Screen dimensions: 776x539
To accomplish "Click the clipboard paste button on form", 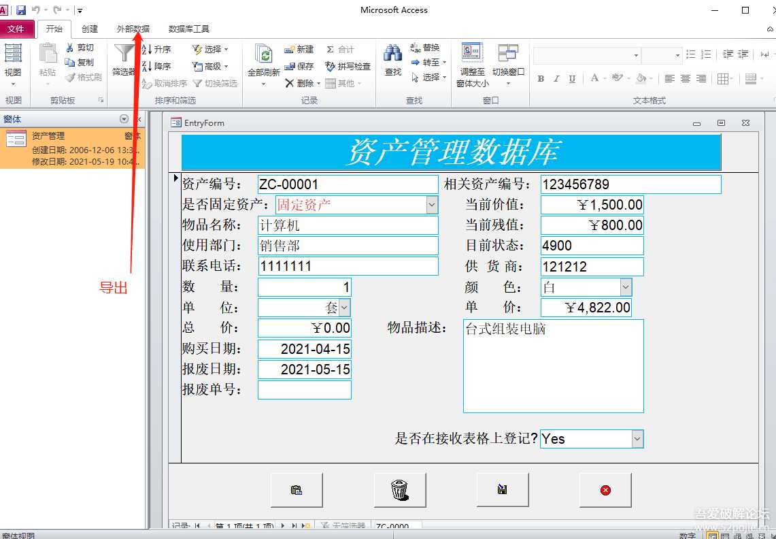I will pos(297,490).
